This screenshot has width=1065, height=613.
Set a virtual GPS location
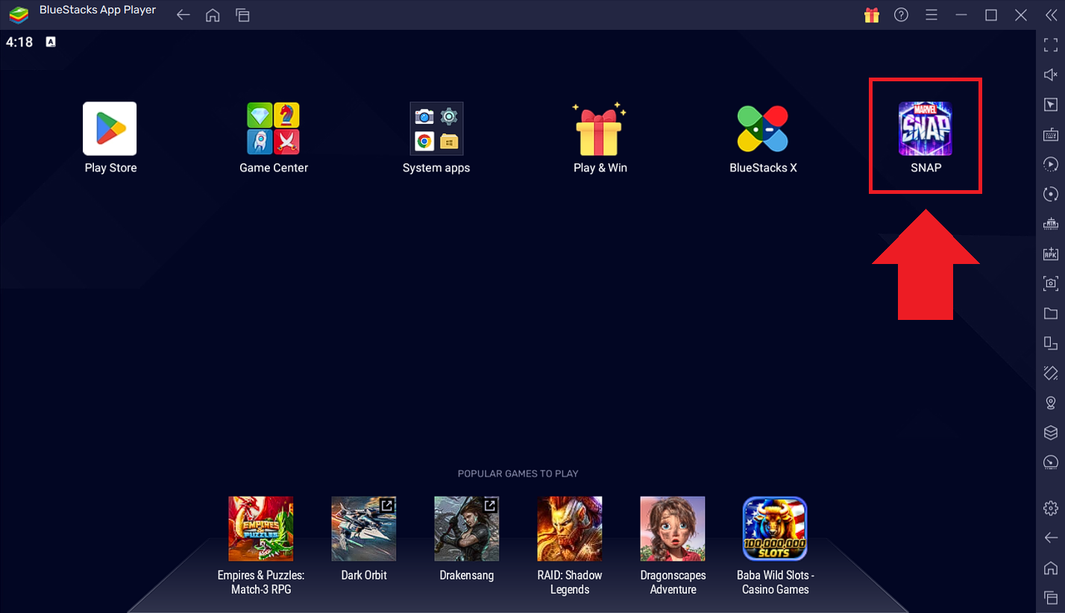click(1050, 403)
